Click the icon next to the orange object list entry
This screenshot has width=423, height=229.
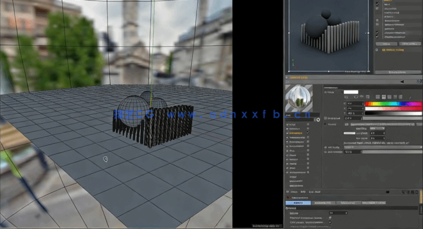(377, 50)
